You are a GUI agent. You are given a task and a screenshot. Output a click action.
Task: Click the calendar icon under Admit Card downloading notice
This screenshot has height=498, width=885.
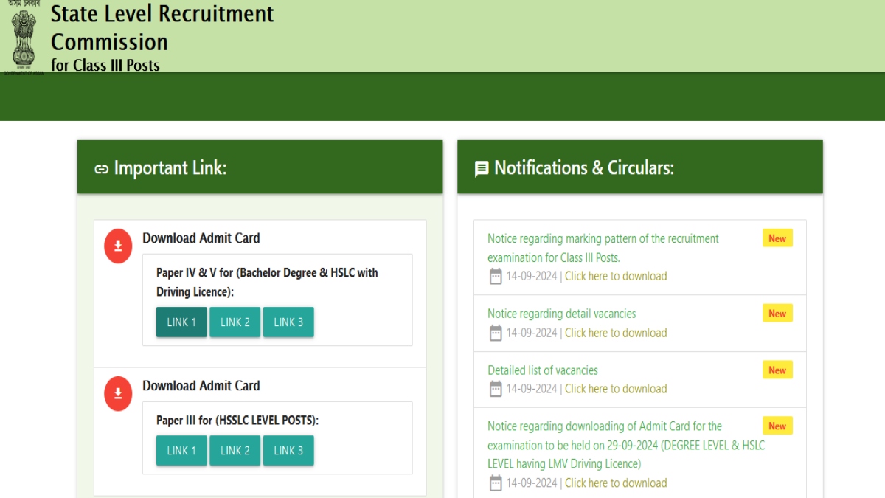pyautogui.click(x=496, y=483)
